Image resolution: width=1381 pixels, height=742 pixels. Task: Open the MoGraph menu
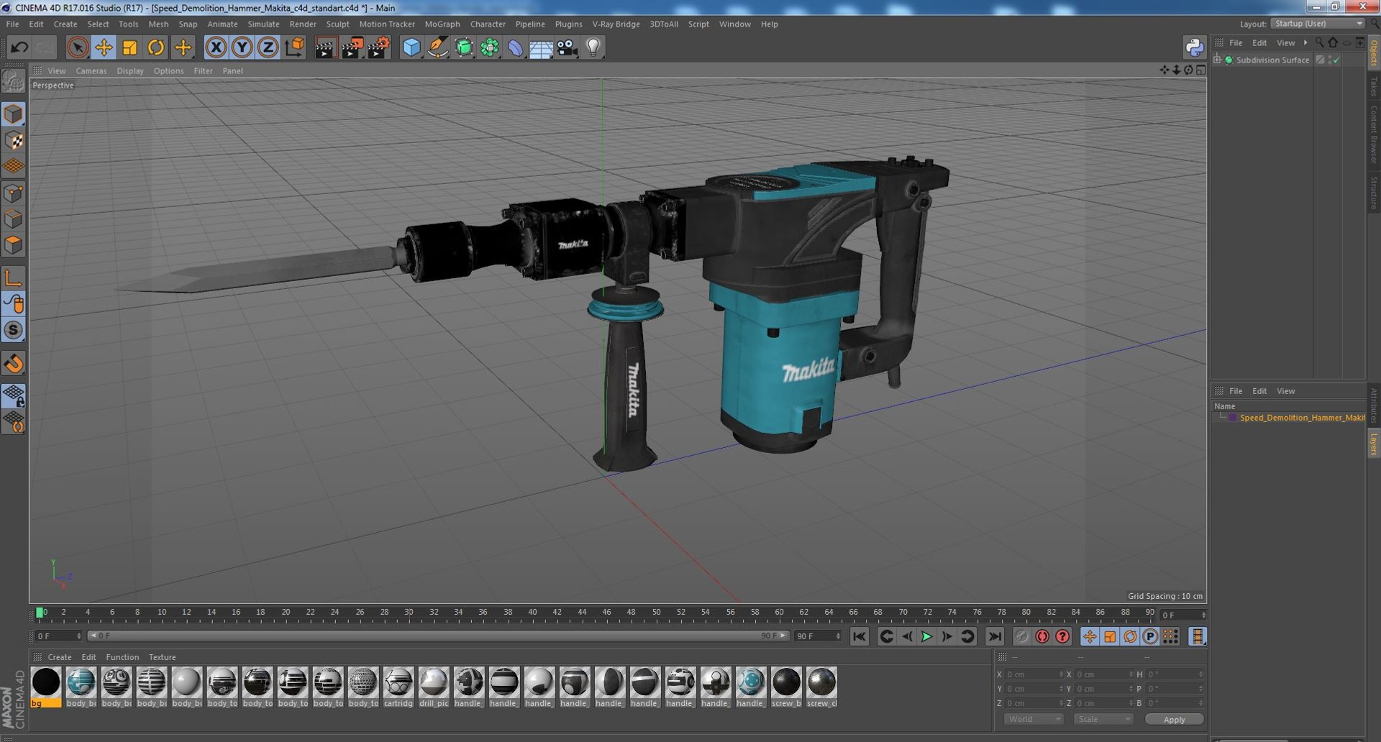442,24
